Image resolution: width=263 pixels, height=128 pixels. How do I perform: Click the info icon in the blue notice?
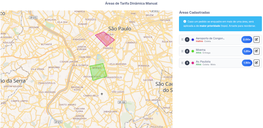185,21
